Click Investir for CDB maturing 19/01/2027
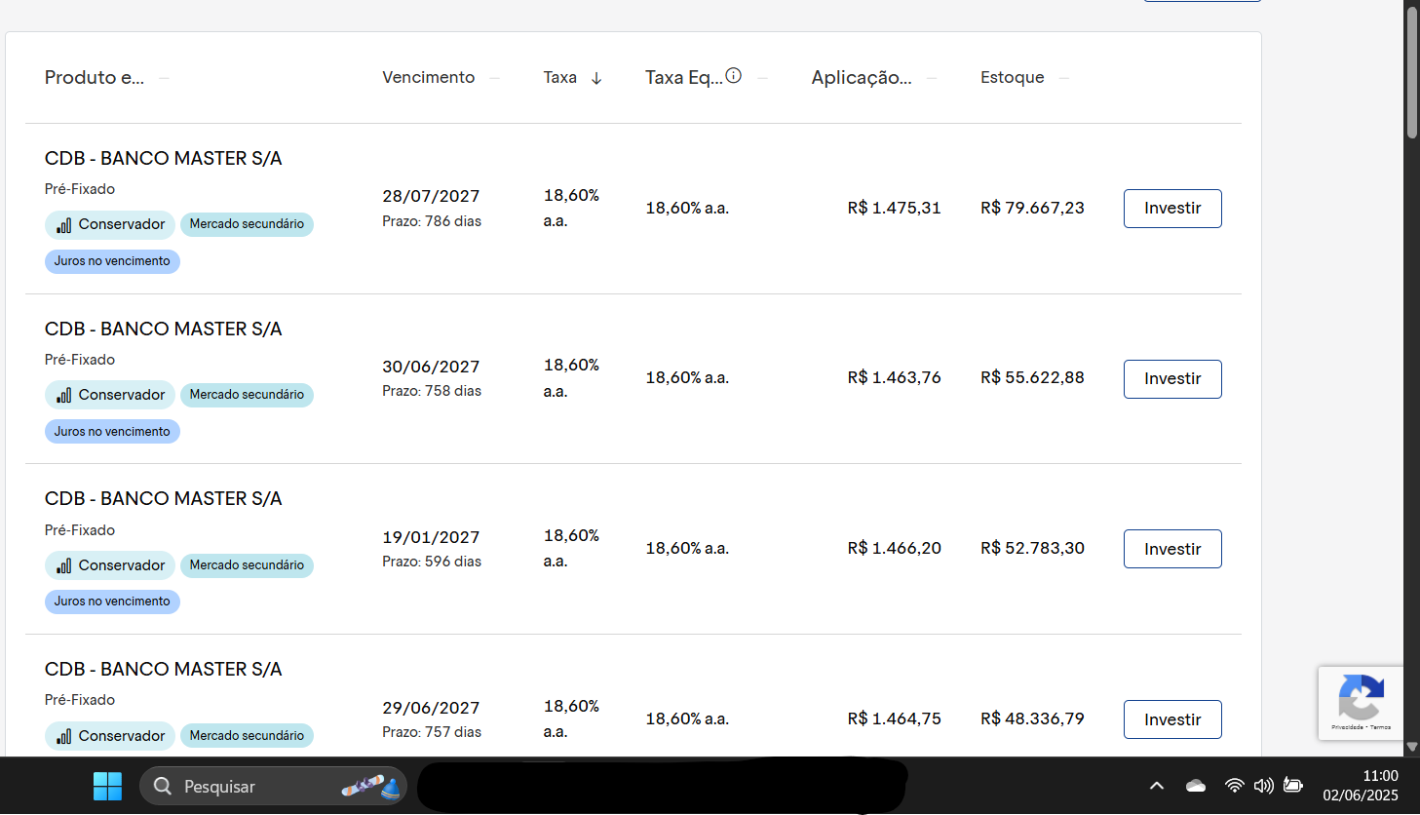Viewport: 1420px width, 815px height. (1172, 549)
